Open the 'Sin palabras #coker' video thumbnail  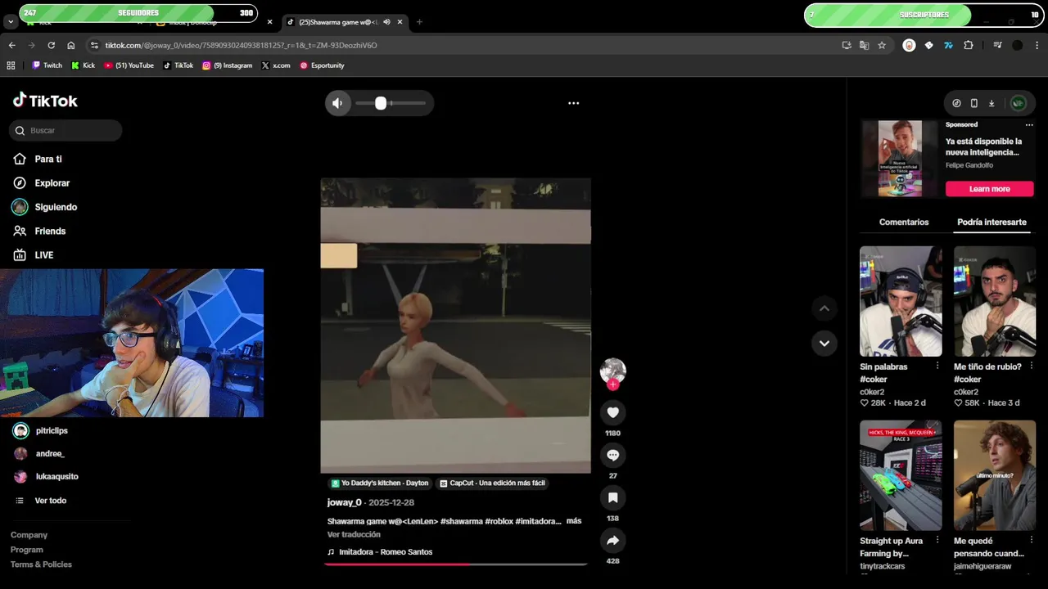pyautogui.click(x=901, y=301)
